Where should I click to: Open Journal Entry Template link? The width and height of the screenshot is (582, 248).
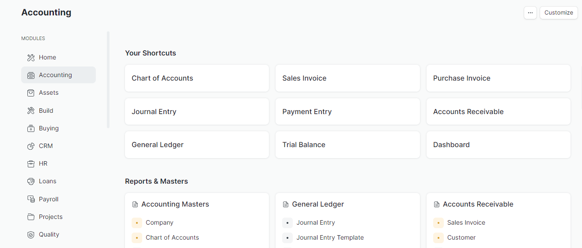[x=330, y=237]
